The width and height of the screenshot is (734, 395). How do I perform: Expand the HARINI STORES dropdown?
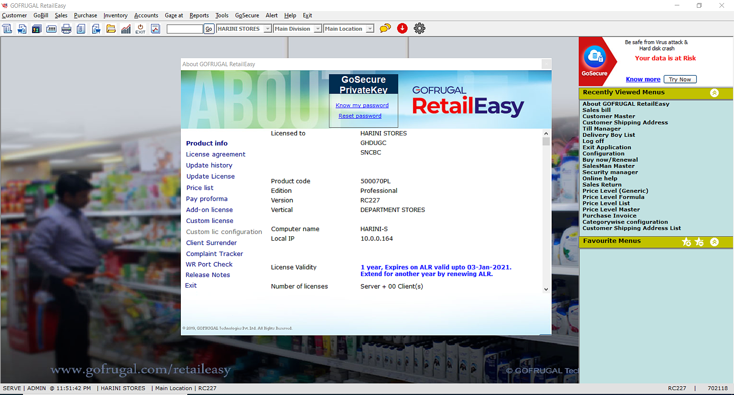pos(268,29)
